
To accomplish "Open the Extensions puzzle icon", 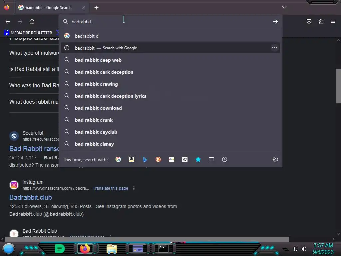I will pyautogui.click(x=321, y=21).
